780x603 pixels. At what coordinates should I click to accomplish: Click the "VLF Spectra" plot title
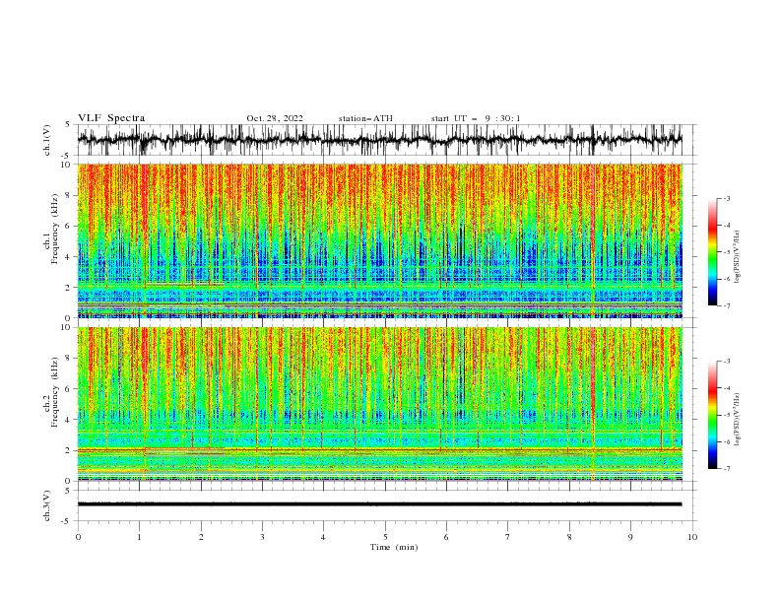tap(111, 118)
